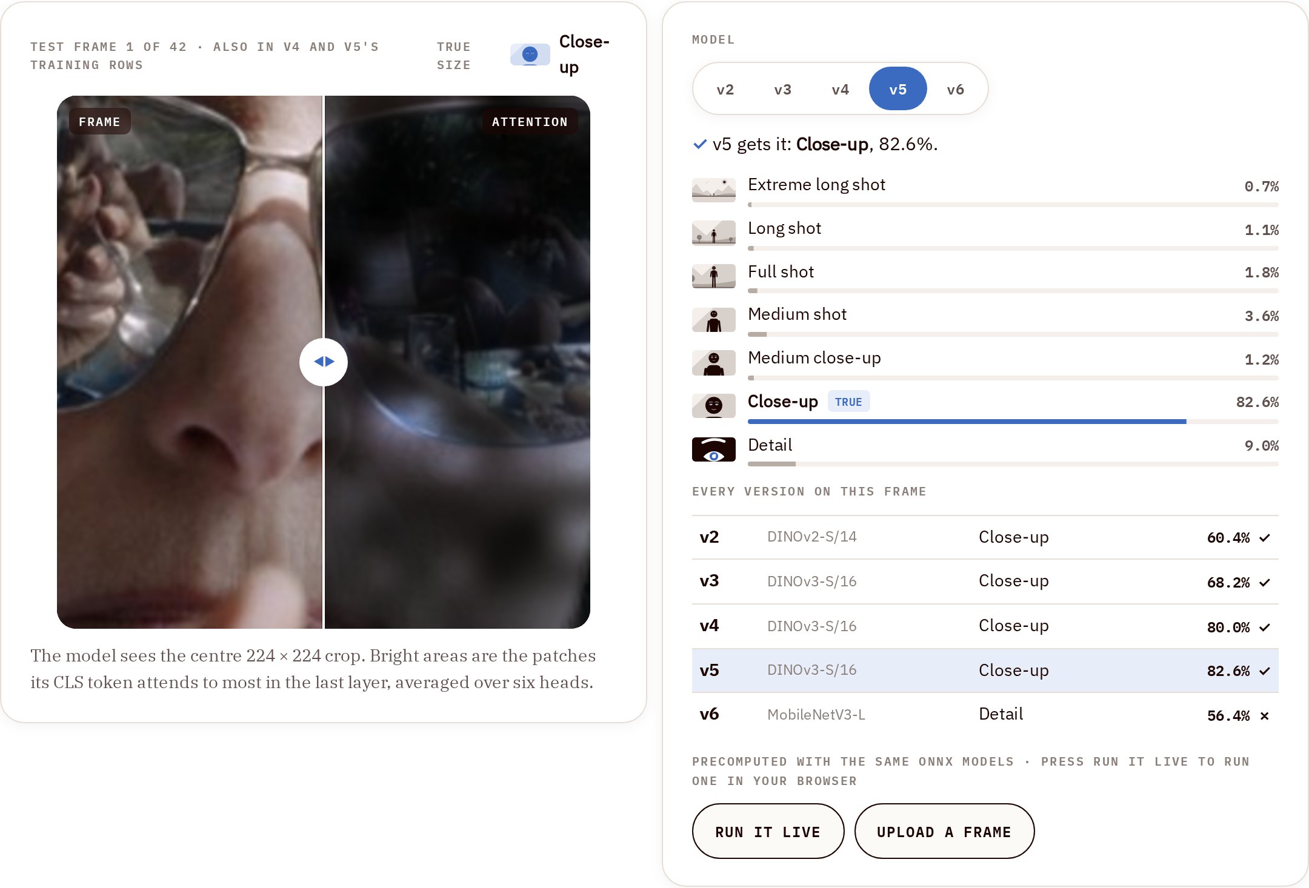This screenshot has height=888, width=1309.
Task: Open the v3 row showing 68.2%
Action: point(985,582)
